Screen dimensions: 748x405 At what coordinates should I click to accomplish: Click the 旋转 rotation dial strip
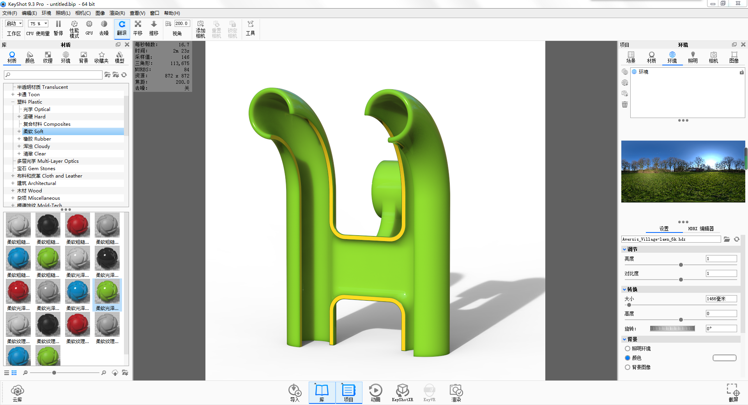tap(672, 329)
